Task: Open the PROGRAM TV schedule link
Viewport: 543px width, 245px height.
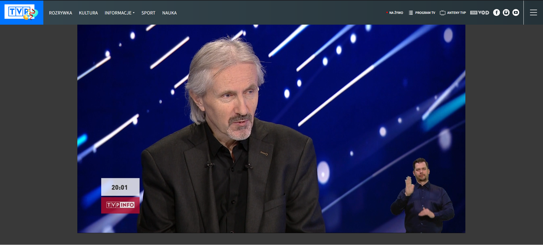Action: pyautogui.click(x=425, y=13)
